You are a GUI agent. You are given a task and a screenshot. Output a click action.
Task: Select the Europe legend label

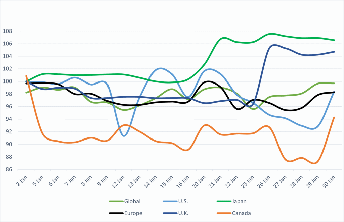[x=133, y=213]
